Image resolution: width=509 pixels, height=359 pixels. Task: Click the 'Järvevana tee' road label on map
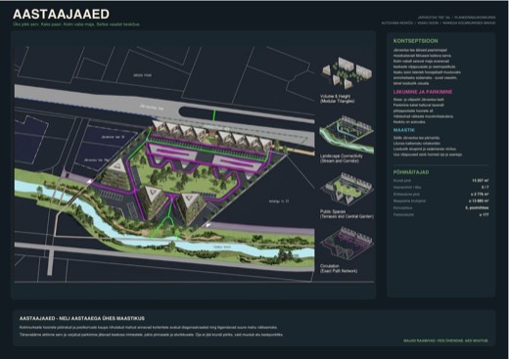click(152, 107)
